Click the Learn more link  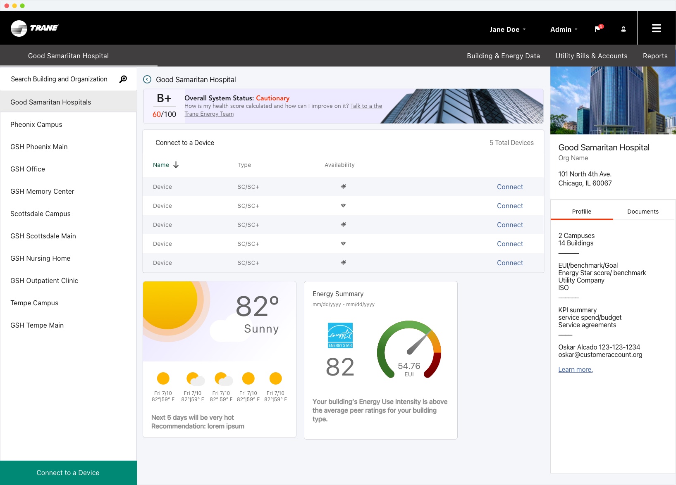[575, 369]
